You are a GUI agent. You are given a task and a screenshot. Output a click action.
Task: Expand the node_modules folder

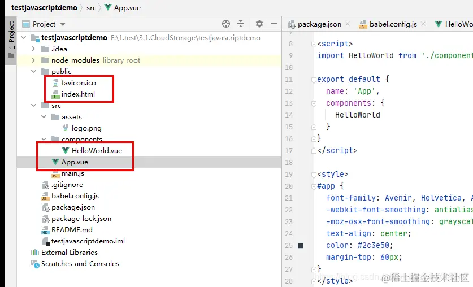(33, 60)
